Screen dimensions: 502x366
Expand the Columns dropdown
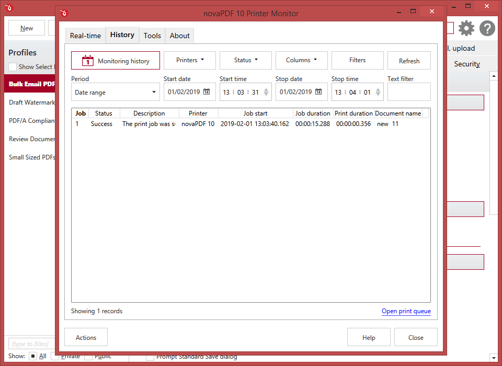point(301,60)
